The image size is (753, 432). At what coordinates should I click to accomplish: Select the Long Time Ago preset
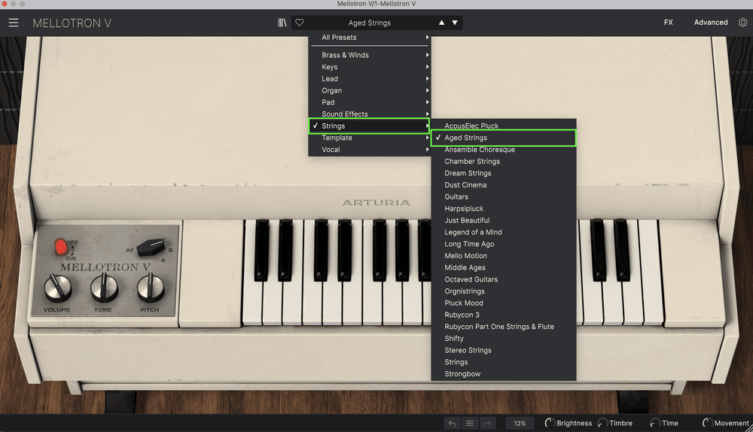[503, 244]
